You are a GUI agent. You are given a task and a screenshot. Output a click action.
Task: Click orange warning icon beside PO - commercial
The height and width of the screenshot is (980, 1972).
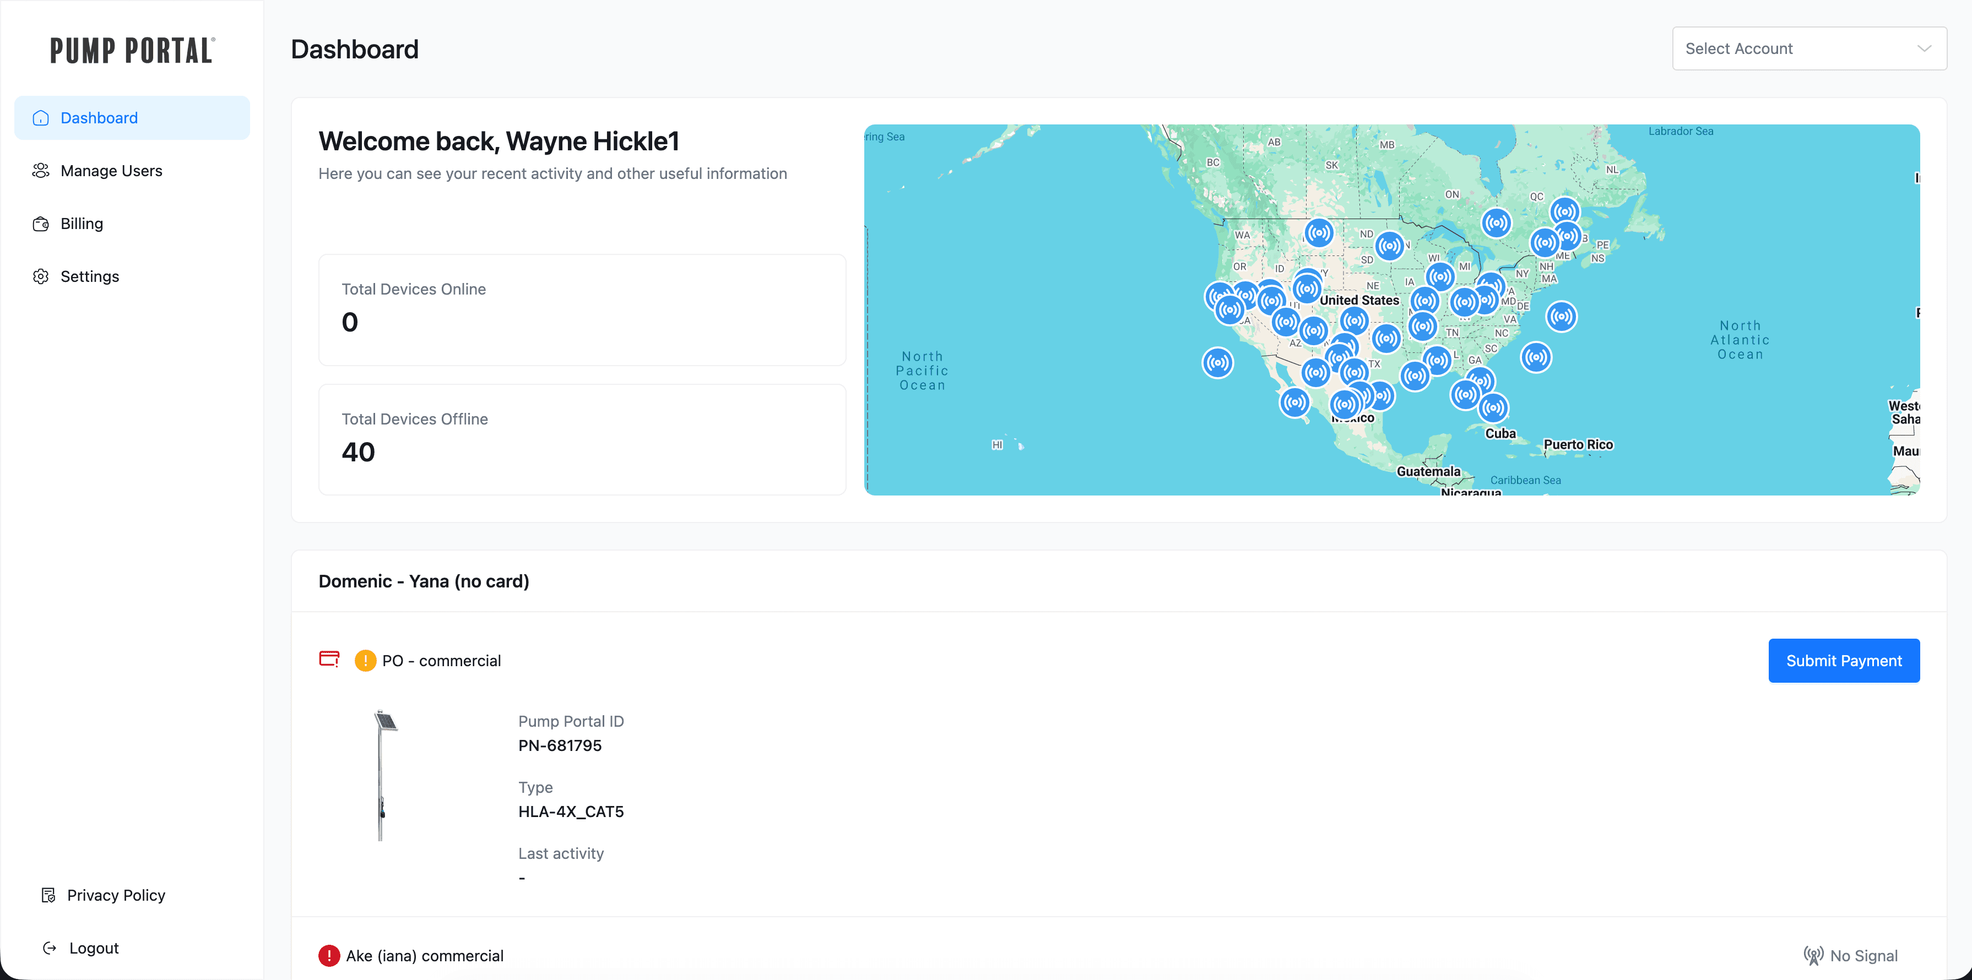[x=365, y=660]
